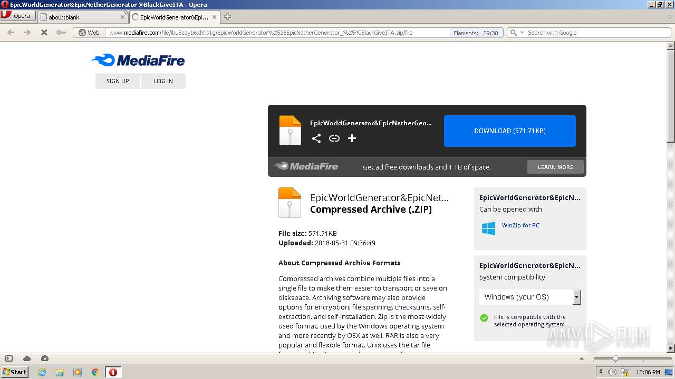Go back to previous page
The width and height of the screenshot is (675, 379).
(11, 32)
